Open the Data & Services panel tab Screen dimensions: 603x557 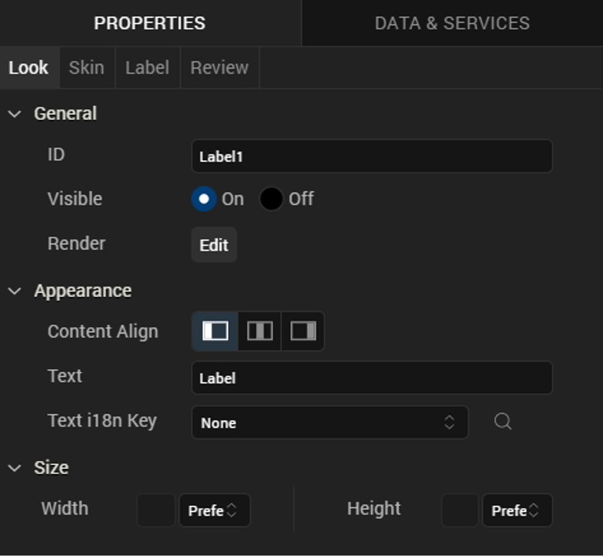click(452, 23)
